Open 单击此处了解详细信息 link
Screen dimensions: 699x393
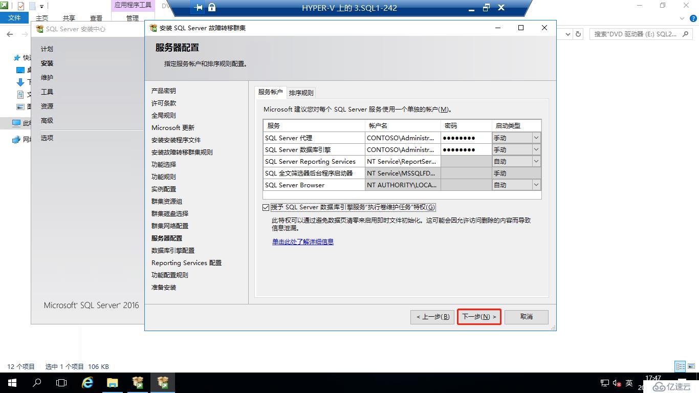click(x=303, y=242)
